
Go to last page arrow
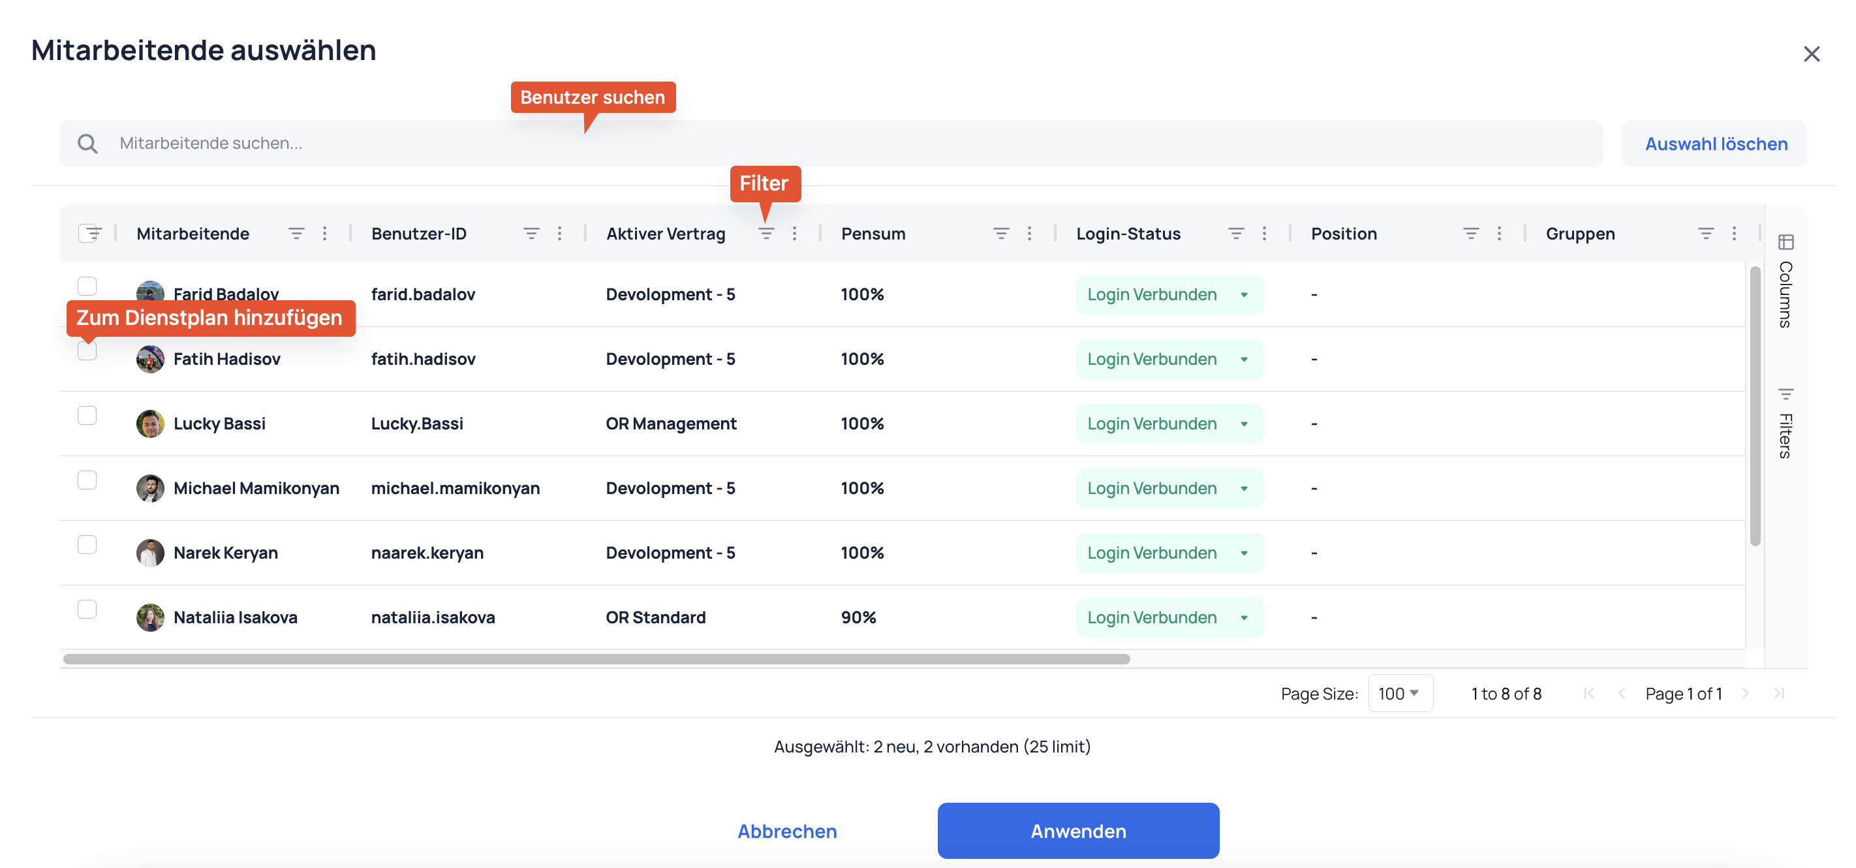pyautogui.click(x=1779, y=693)
